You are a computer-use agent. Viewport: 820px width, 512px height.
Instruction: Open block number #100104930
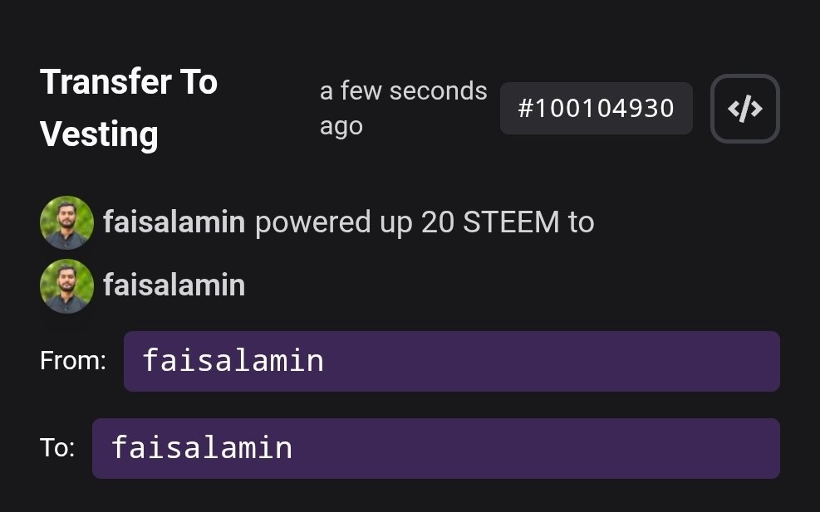point(596,109)
